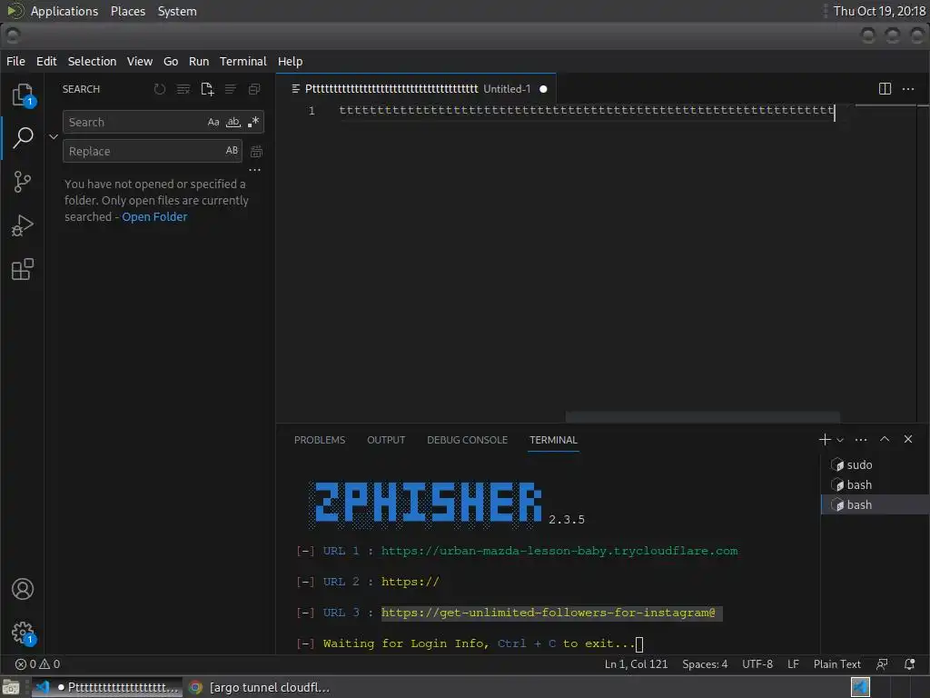This screenshot has width=930, height=698.
Task: Open Run and Debug view
Action: click(x=23, y=225)
